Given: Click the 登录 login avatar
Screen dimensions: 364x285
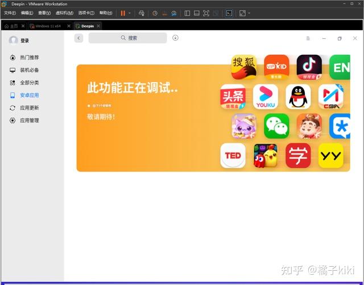Looking at the screenshot, I should [13, 40].
